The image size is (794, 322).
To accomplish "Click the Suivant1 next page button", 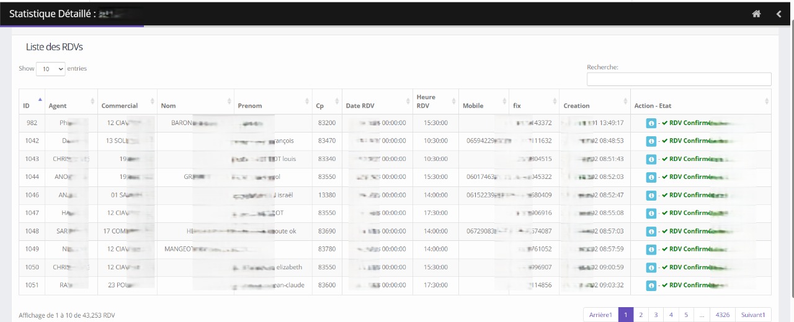I will [753, 315].
